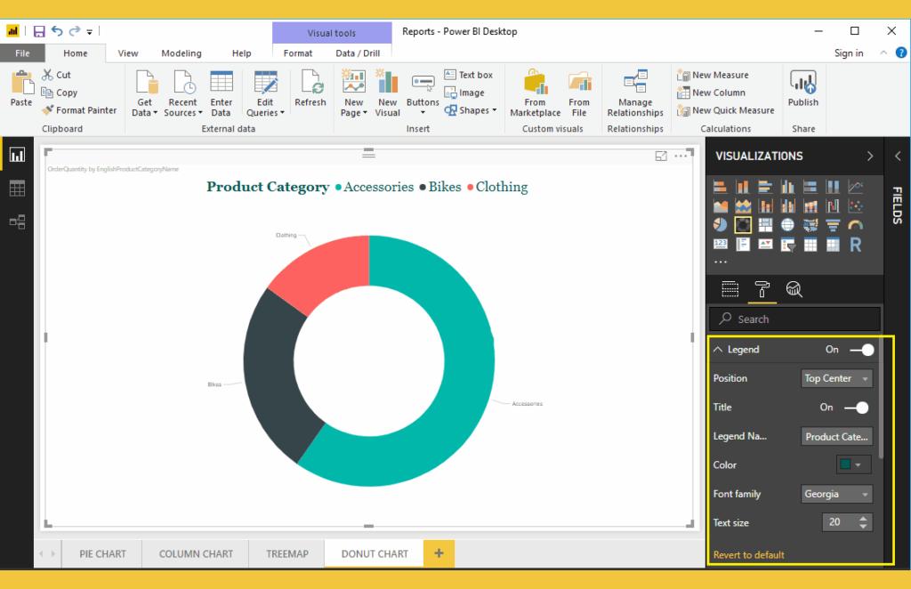
Task: Click Sign in link
Action: [849, 52]
